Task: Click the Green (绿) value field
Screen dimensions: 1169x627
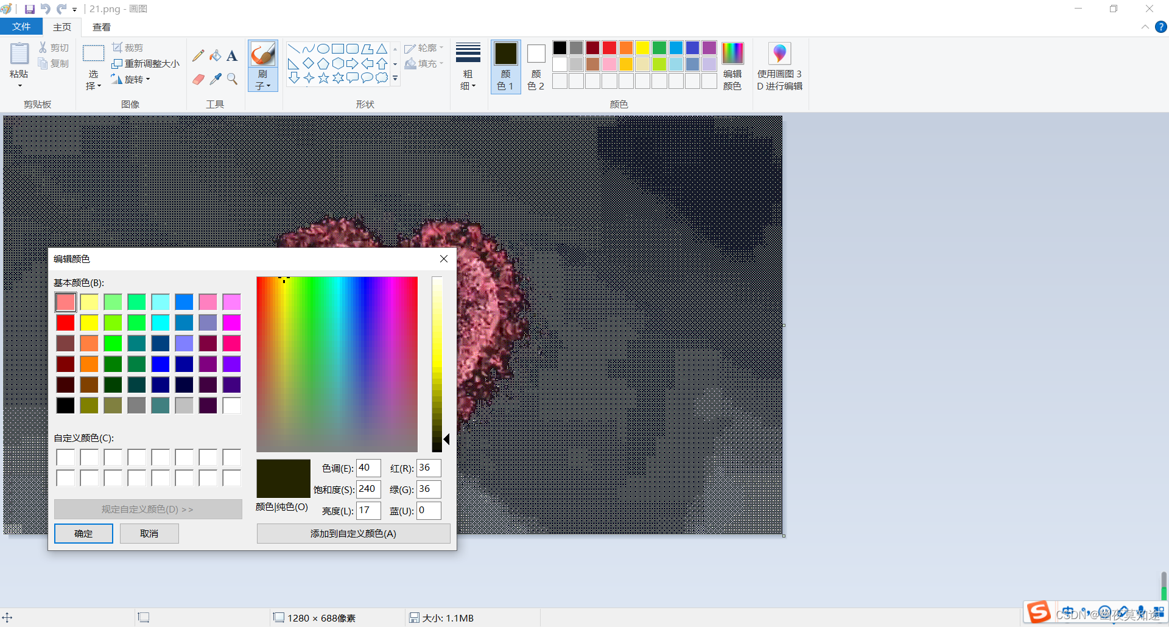Action: click(x=429, y=489)
